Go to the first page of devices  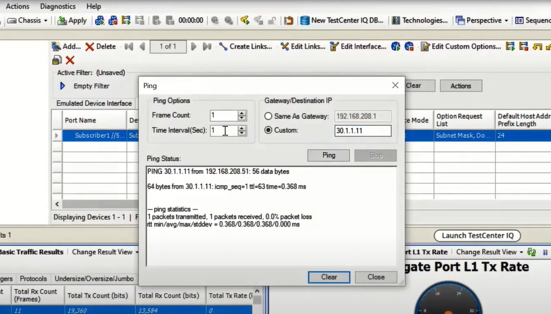point(129,46)
